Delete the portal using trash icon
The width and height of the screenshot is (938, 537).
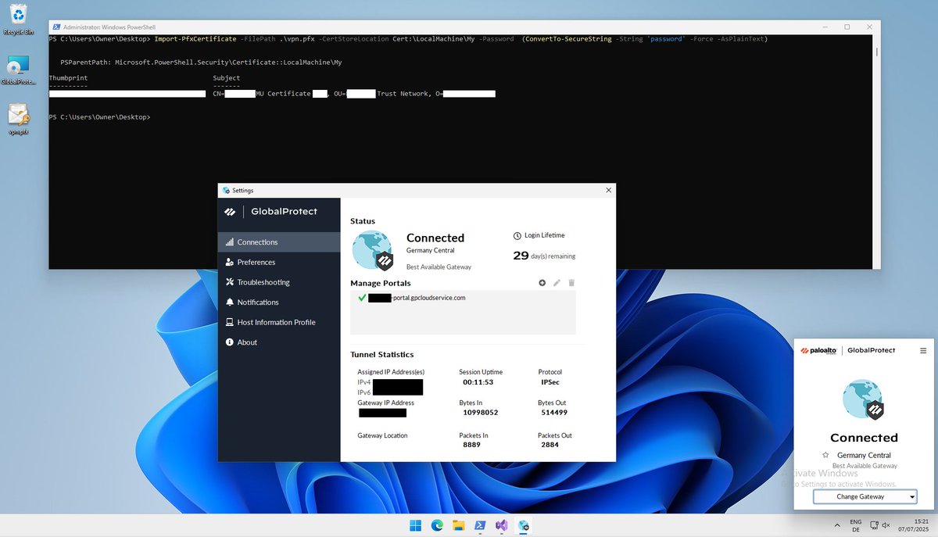pos(571,283)
